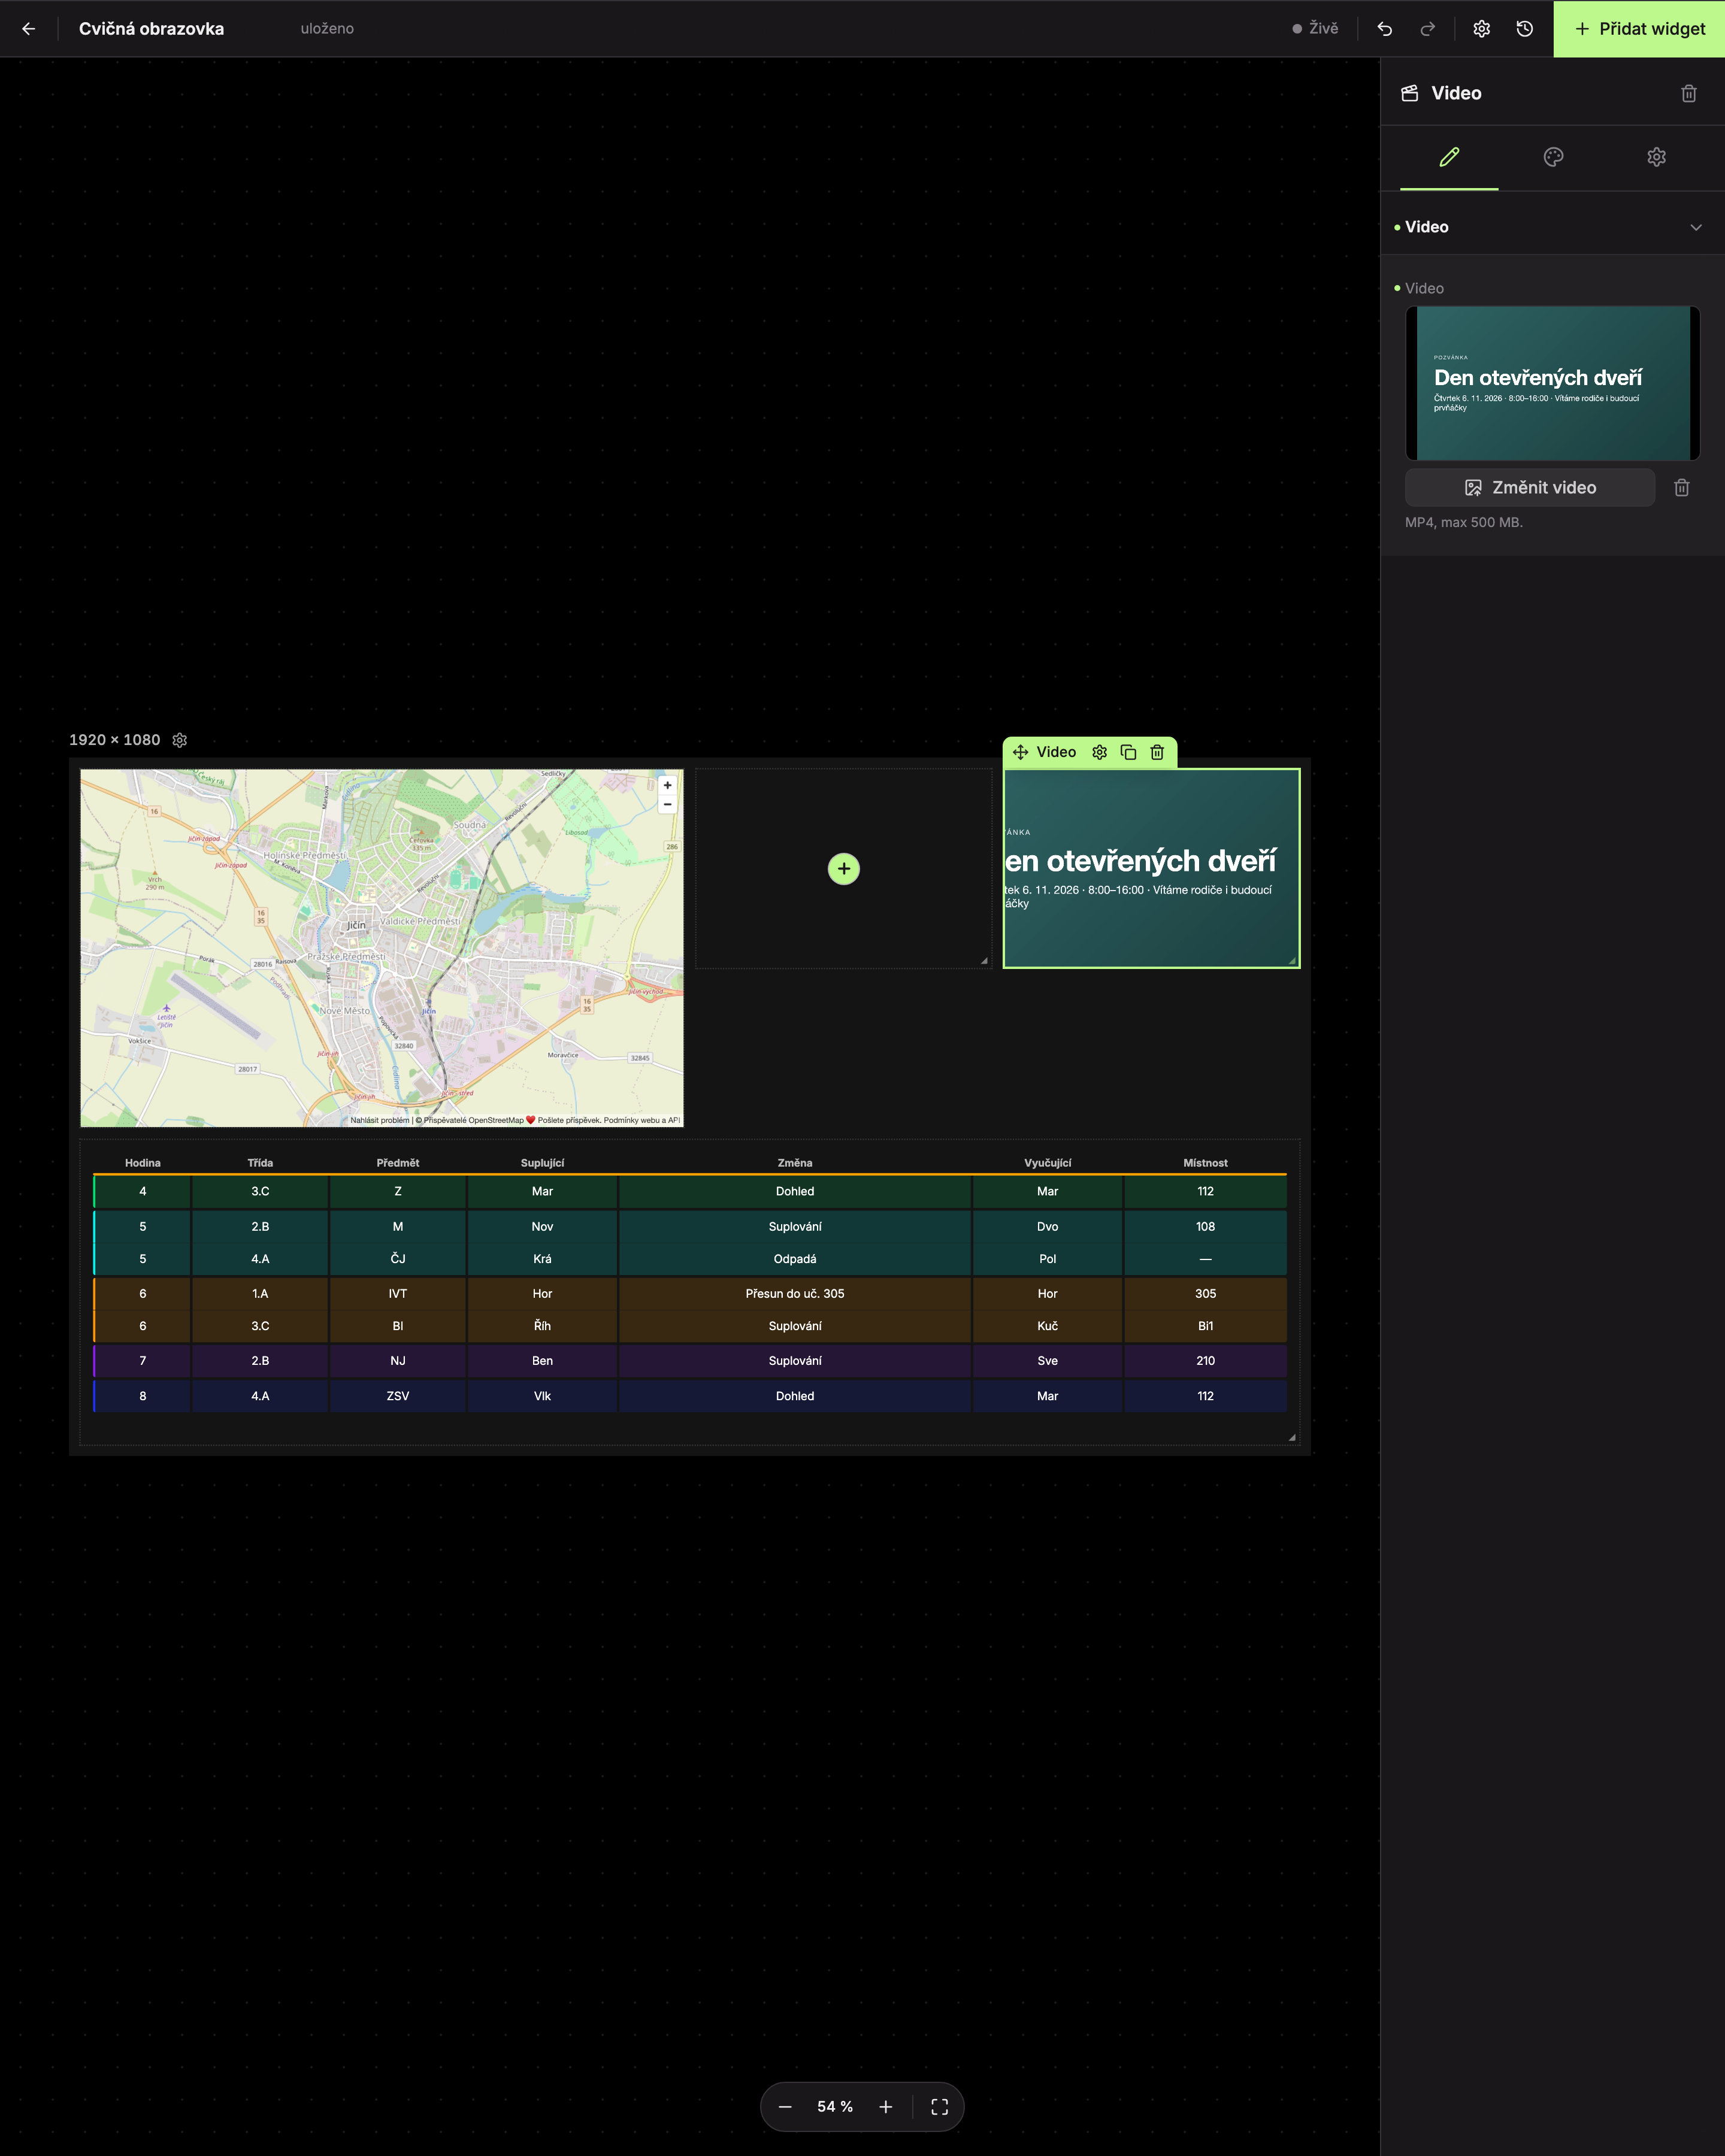Select the Video widget on canvas

1151,868
